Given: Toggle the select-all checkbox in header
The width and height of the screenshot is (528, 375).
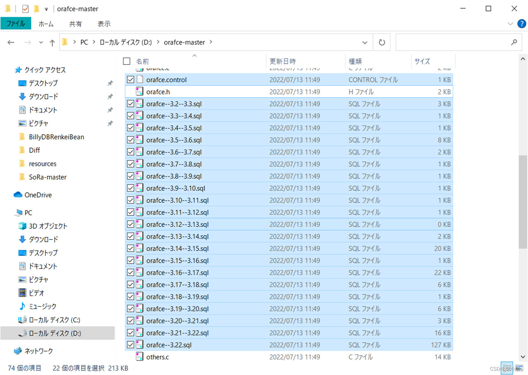Looking at the screenshot, I should coord(127,61).
